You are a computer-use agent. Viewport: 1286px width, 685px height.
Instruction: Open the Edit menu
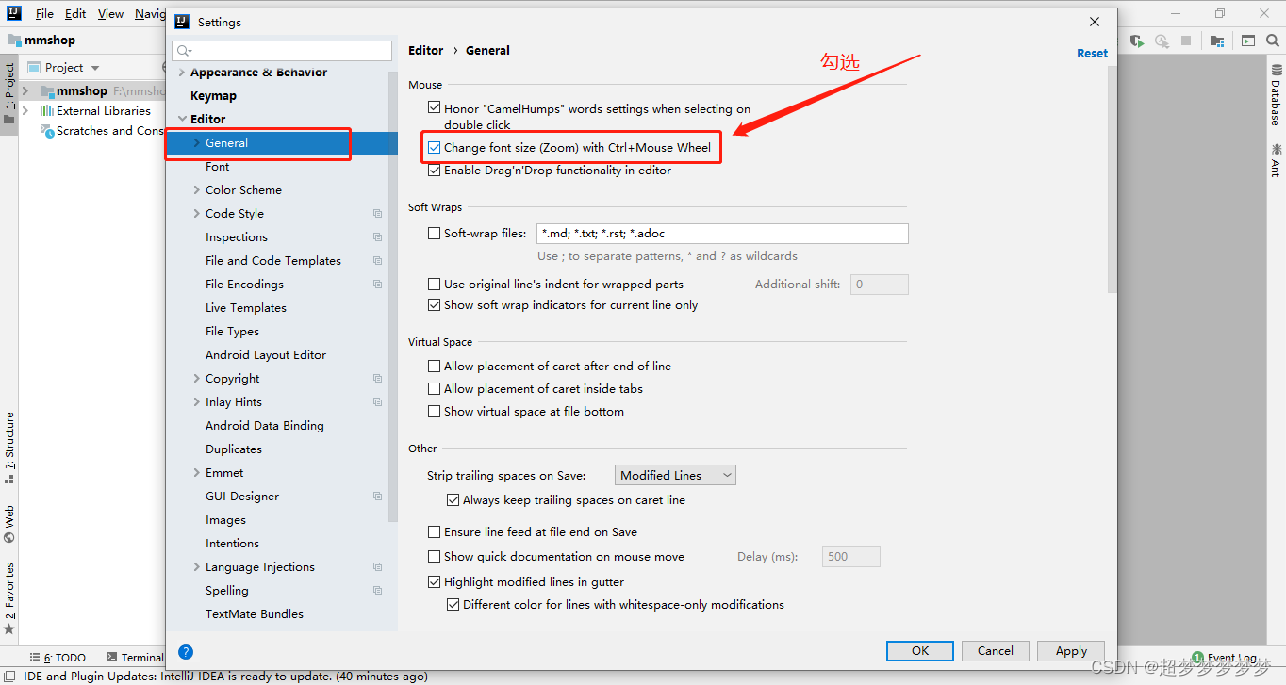[x=75, y=13]
